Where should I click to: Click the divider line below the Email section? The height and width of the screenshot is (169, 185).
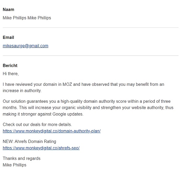(x=91, y=56)
